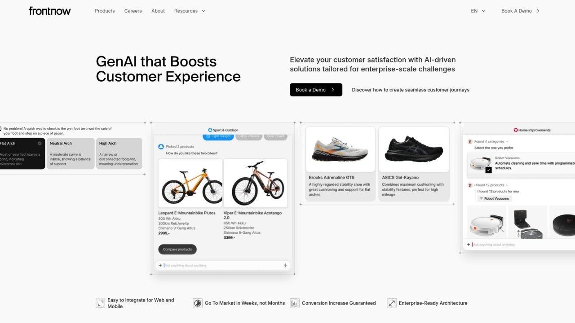Click the voice waveform icon in chat input
Viewport: 575px width, 323px height.
[285, 266]
